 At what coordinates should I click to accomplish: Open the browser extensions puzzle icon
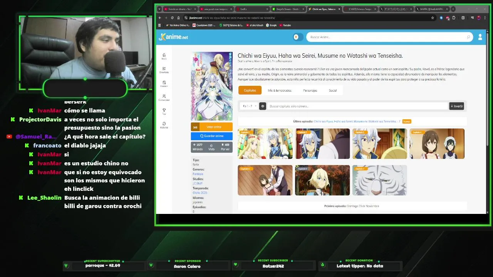pos(454,18)
